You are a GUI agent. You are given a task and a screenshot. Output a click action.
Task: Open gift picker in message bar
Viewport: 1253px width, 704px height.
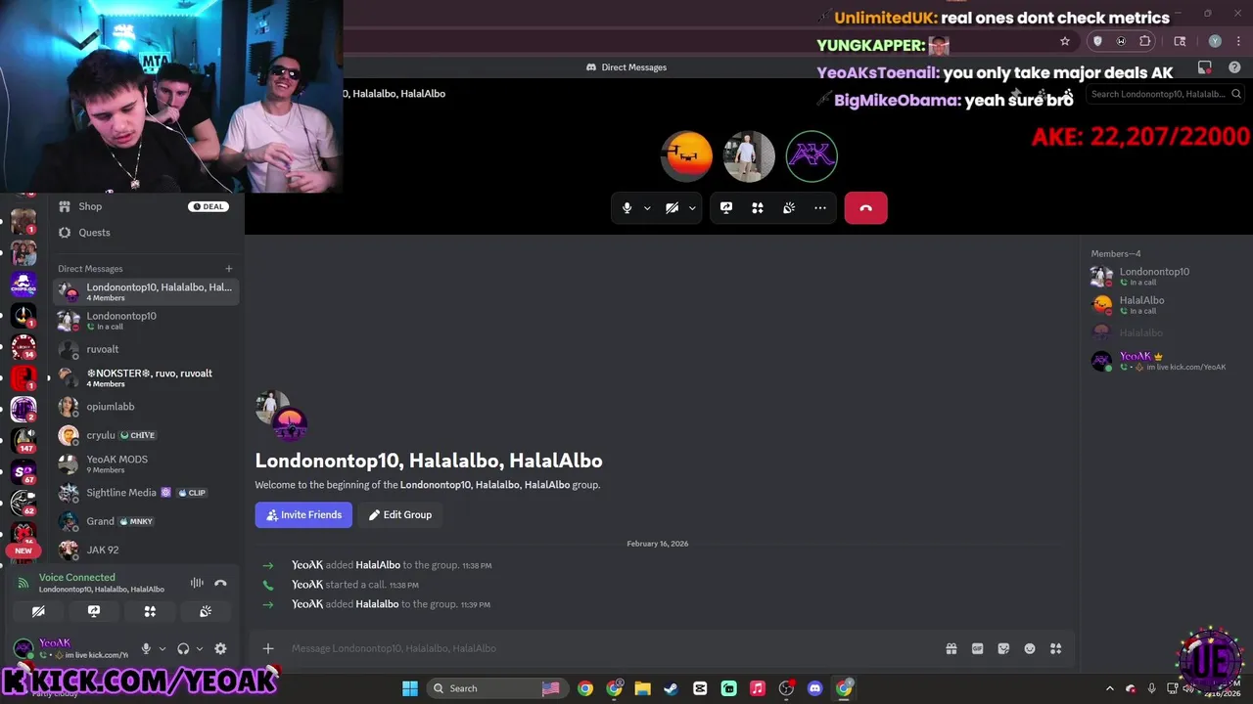tap(951, 648)
